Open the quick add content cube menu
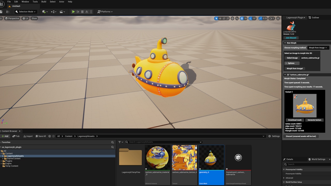The image size is (331, 186). [45, 12]
